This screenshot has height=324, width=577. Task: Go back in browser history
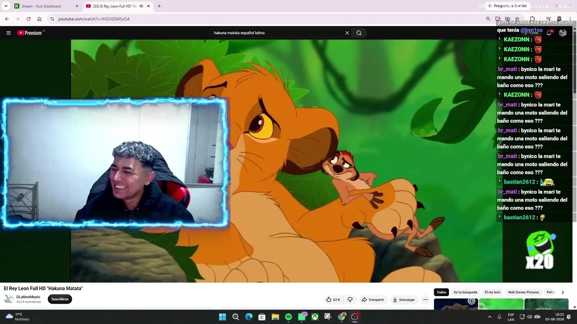tap(7, 19)
